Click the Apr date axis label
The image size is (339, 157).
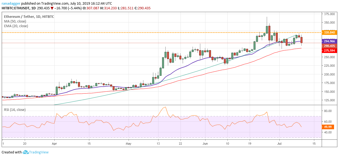pos(54,143)
